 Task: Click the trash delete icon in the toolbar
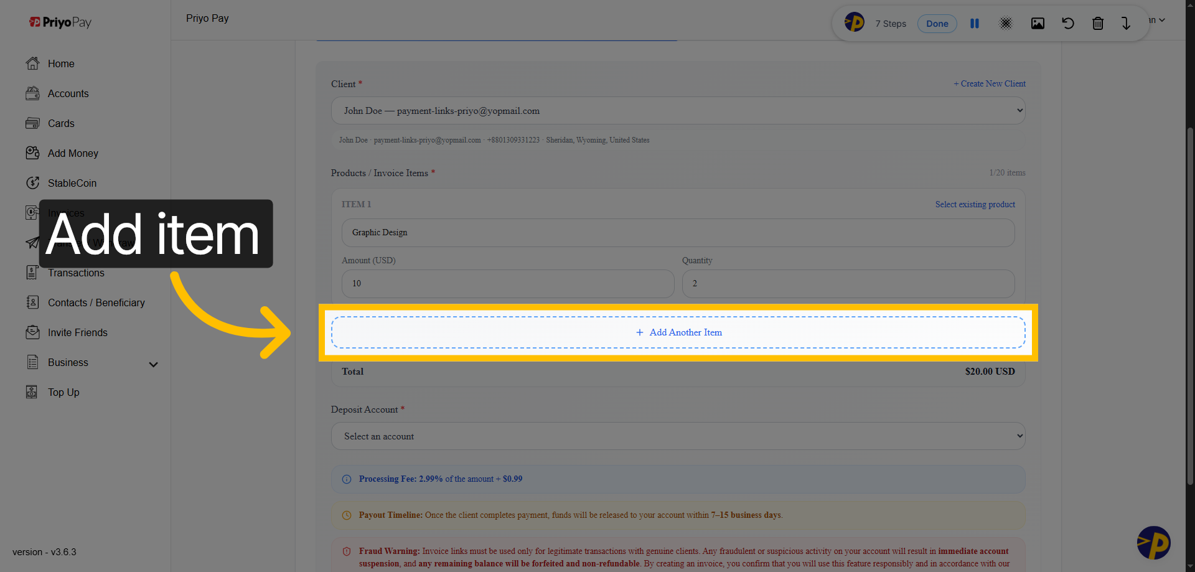tap(1098, 23)
